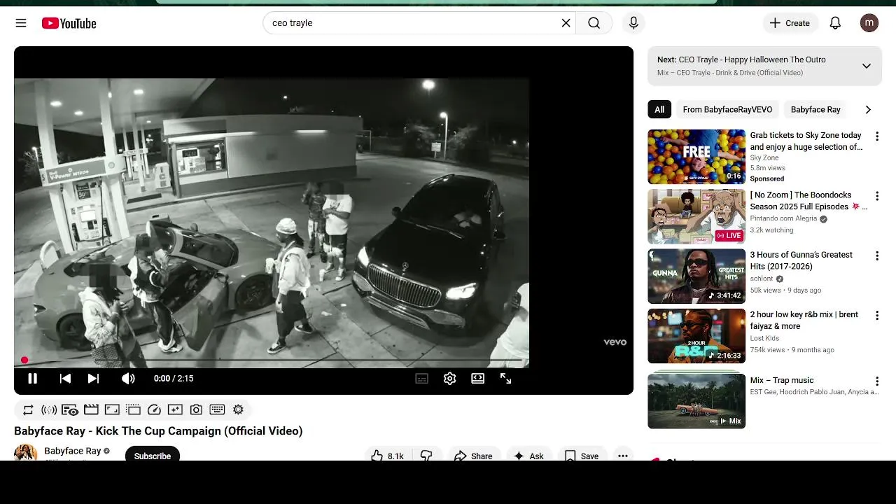Save video to playlist
This screenshot has width=896, height=504.
[582, 455]
